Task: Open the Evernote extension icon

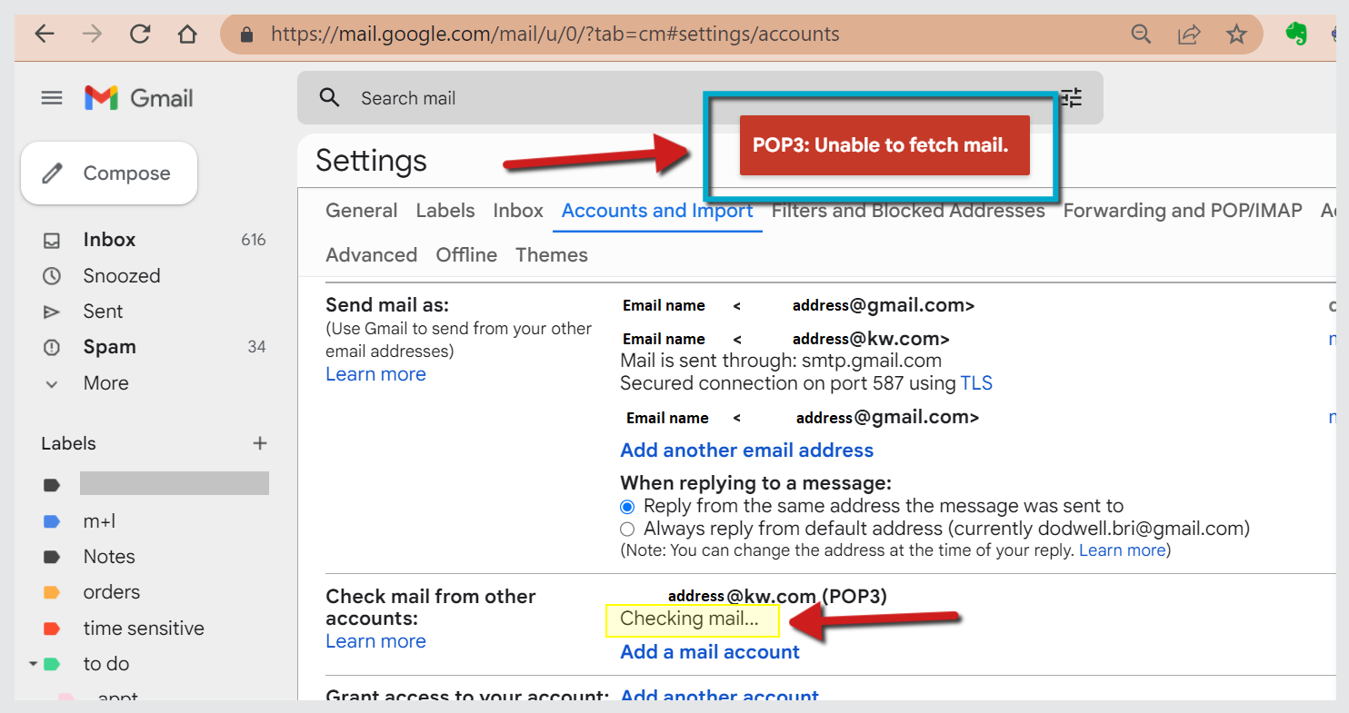Action: [x=1296, y=35]
